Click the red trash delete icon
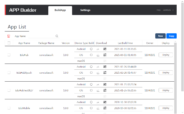The height and width of the screenshot is (114, 184). click(x=9, y=36)
